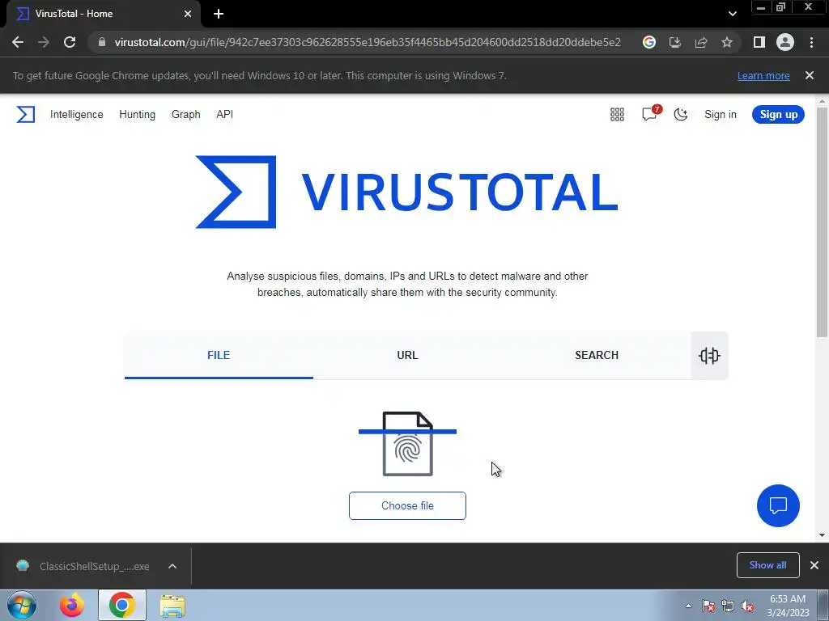This screenshot has width=829, height=621.
Task: Launch Firefox from the taskbar
Action: point(72,605)
